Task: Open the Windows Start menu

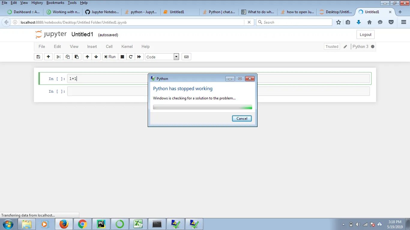Action: coord(8,224)
